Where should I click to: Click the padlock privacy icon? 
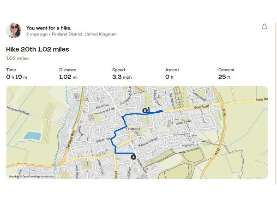265,27
